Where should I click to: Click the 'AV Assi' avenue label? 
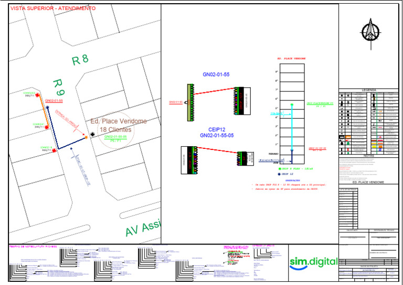143,228
